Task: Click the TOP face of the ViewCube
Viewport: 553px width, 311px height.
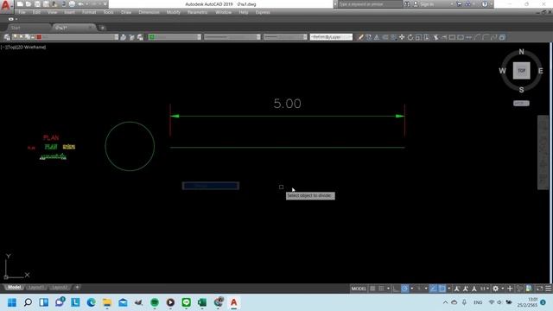Action: tap(521, 71)
